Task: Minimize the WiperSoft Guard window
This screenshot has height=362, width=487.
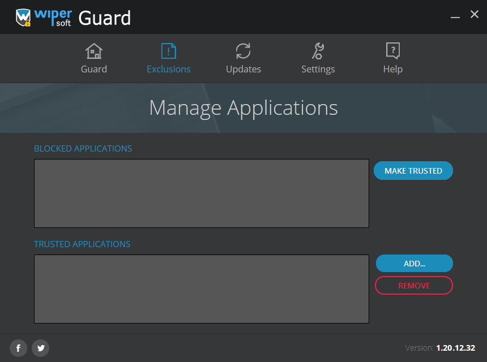Action: [x=455, y=15]
